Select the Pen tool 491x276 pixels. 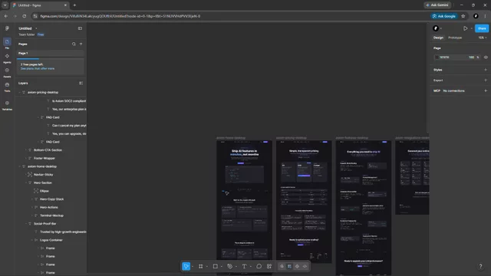click(x=230, y=266)
